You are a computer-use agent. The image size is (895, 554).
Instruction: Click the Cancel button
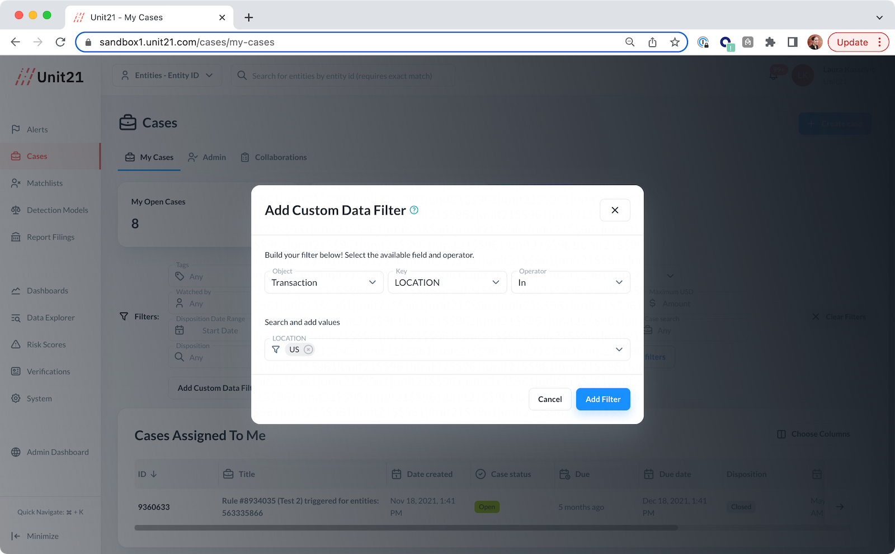click(550, 399)
